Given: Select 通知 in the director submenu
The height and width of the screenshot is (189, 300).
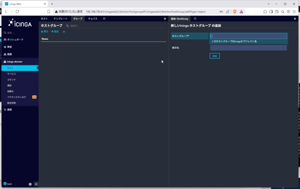Looking at the screenshot, I should coord(9,86).
